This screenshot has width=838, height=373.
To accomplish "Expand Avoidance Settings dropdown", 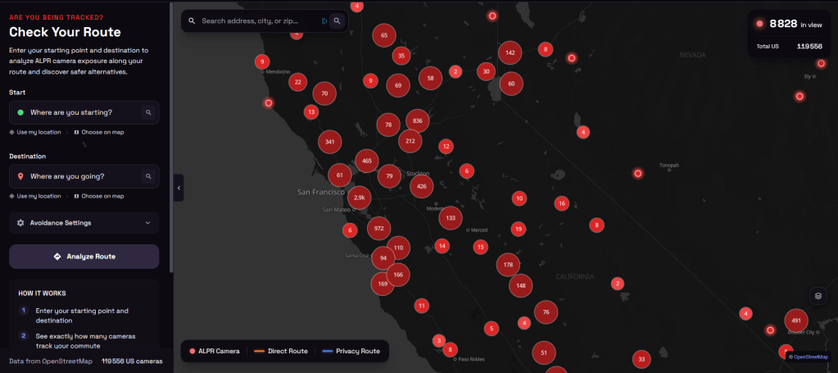I will [147, 223].
